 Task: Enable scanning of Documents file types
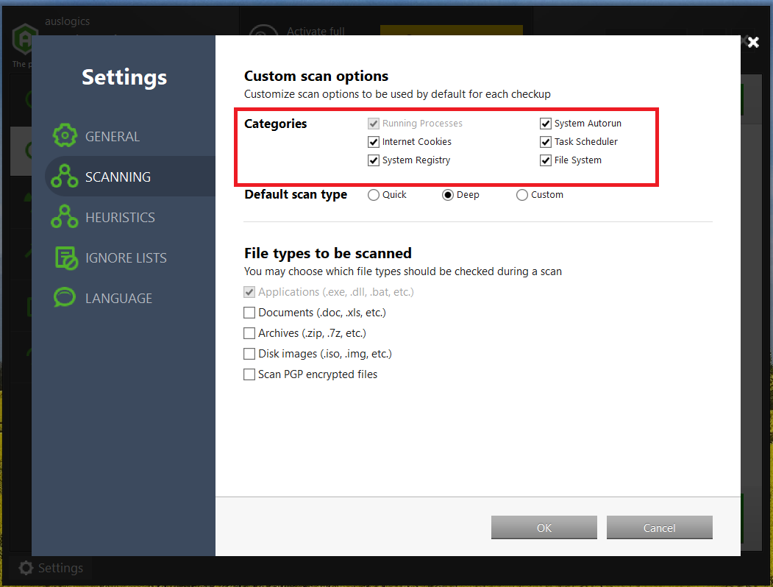[249, 312]
